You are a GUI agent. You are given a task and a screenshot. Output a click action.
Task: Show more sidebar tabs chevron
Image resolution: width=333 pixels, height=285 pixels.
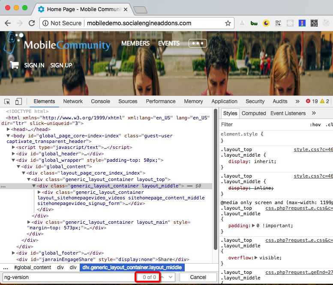314,113
